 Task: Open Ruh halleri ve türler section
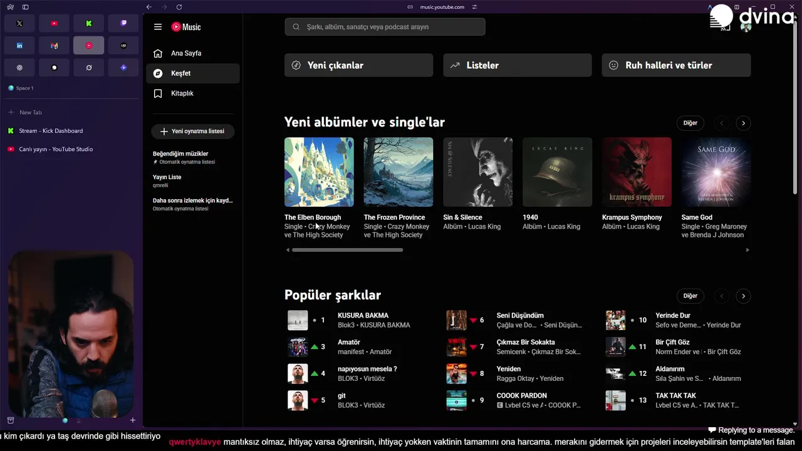point(676,65)
